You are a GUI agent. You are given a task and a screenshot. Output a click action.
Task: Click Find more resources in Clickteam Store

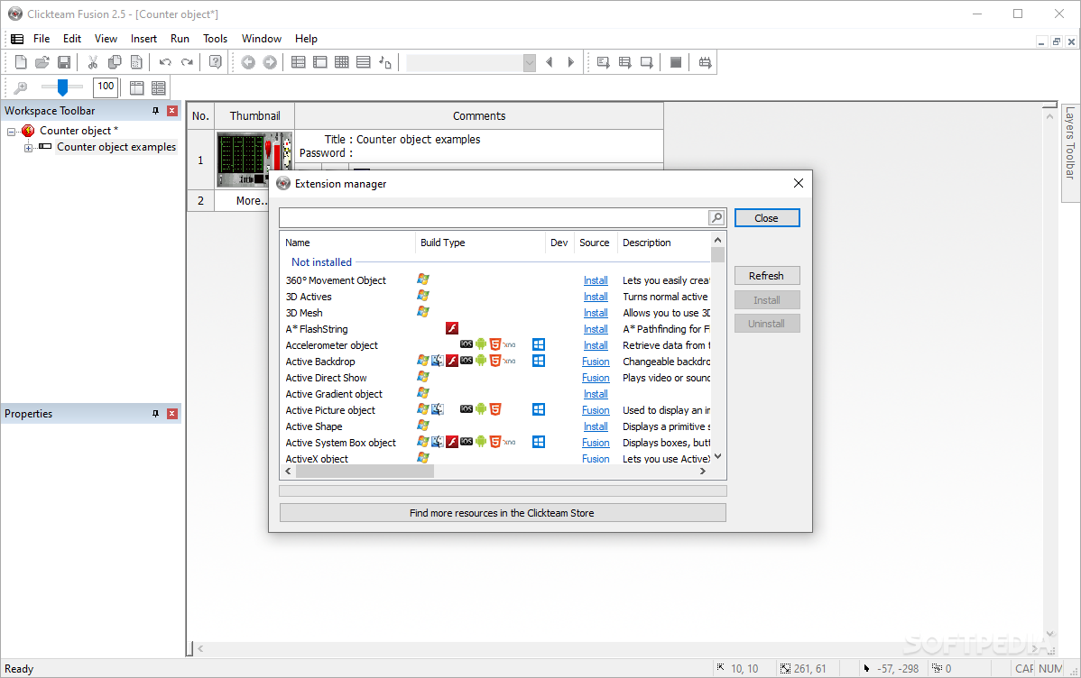503,513
